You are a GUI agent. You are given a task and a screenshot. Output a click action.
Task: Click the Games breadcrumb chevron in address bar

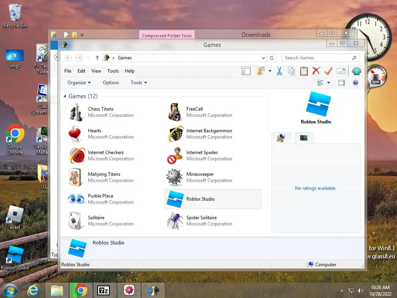pyautogui.click(x=114, y=58)
